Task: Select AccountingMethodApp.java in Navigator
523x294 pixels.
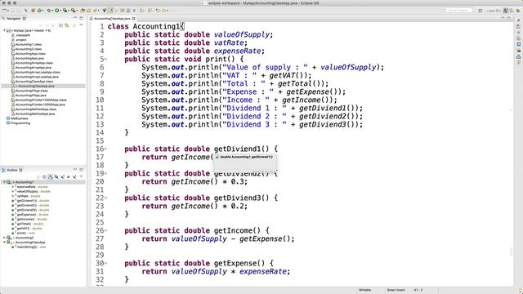Action: point(35,114)
